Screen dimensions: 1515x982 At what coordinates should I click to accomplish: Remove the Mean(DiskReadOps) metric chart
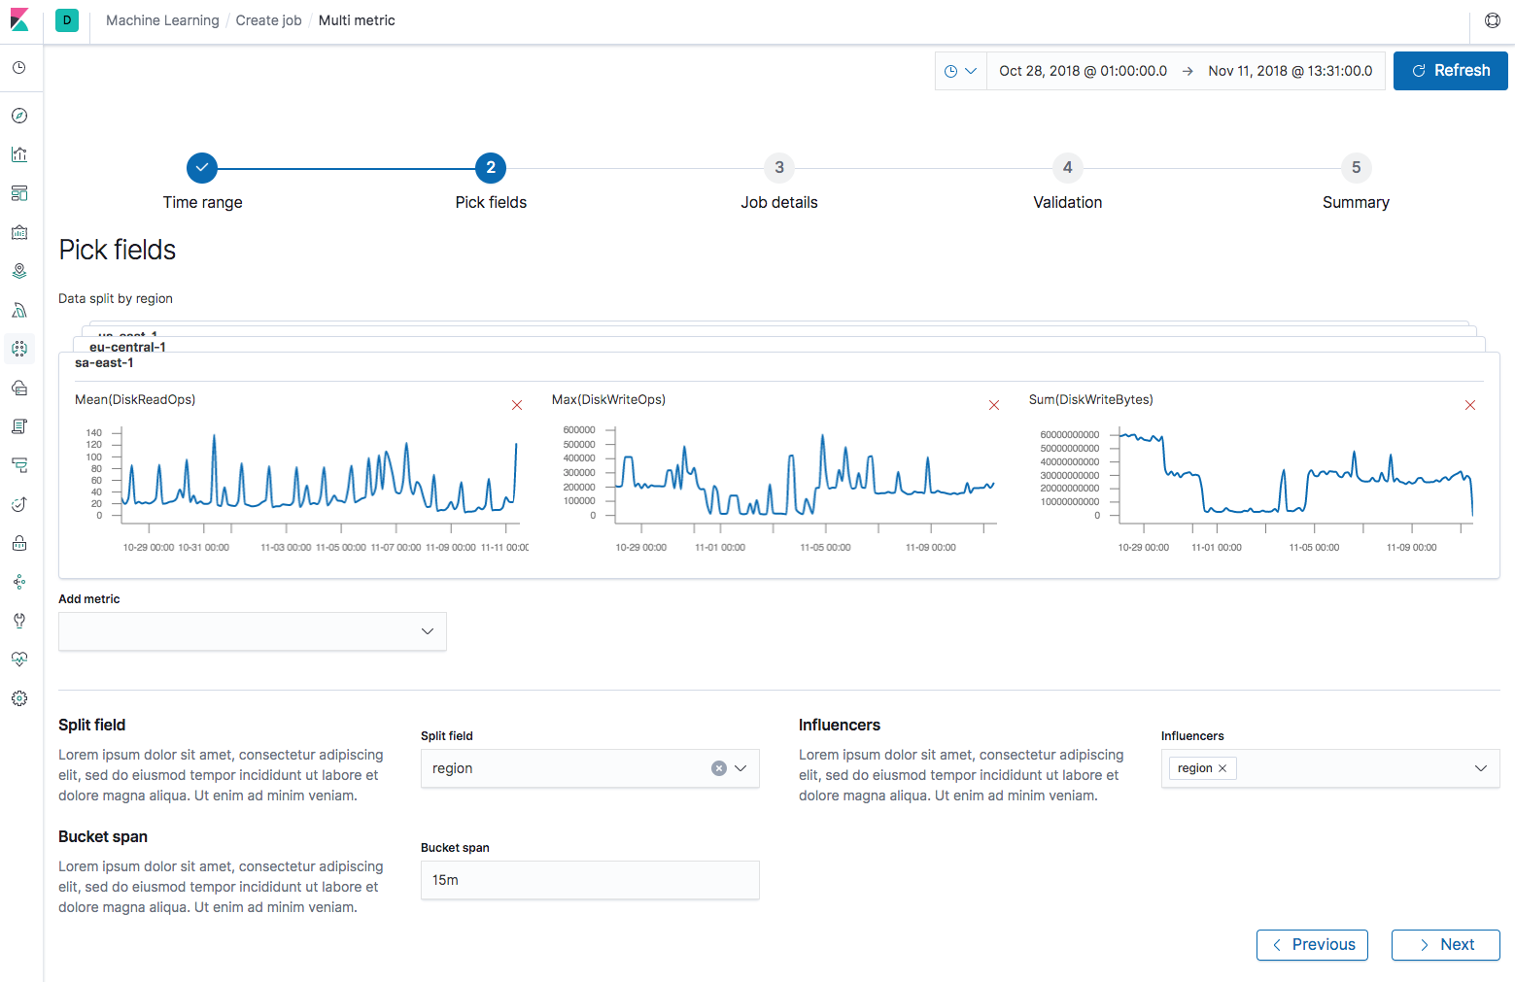pos(517,405)
